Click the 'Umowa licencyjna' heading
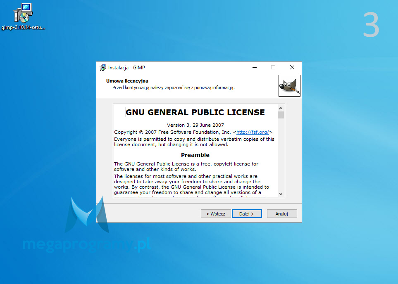This screenshot has width=398, height=284. click(127, 81)
